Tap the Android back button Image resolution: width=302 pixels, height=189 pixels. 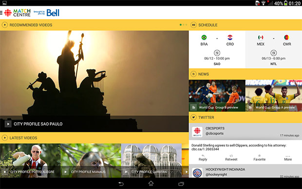pos(121,184)
